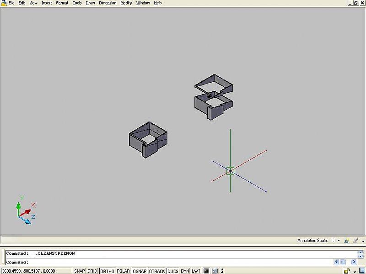Minimize the drawing window
Image resolution: width=366 pixels, height=274 pixels.
click(x=350, y=3)
